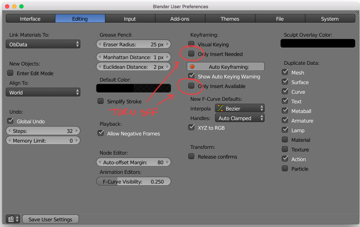Switch to the Add-ons tab
The width and height of the screenshot is (360, 227).
[180, 19]
